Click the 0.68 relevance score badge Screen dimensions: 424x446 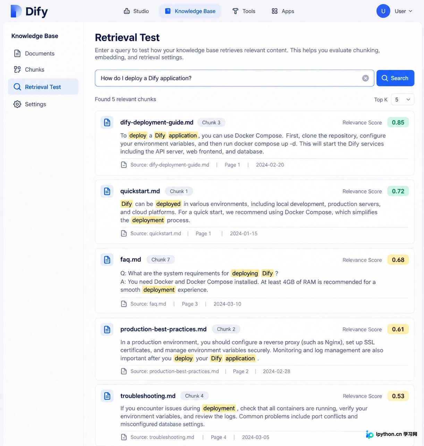coord(398,260)
